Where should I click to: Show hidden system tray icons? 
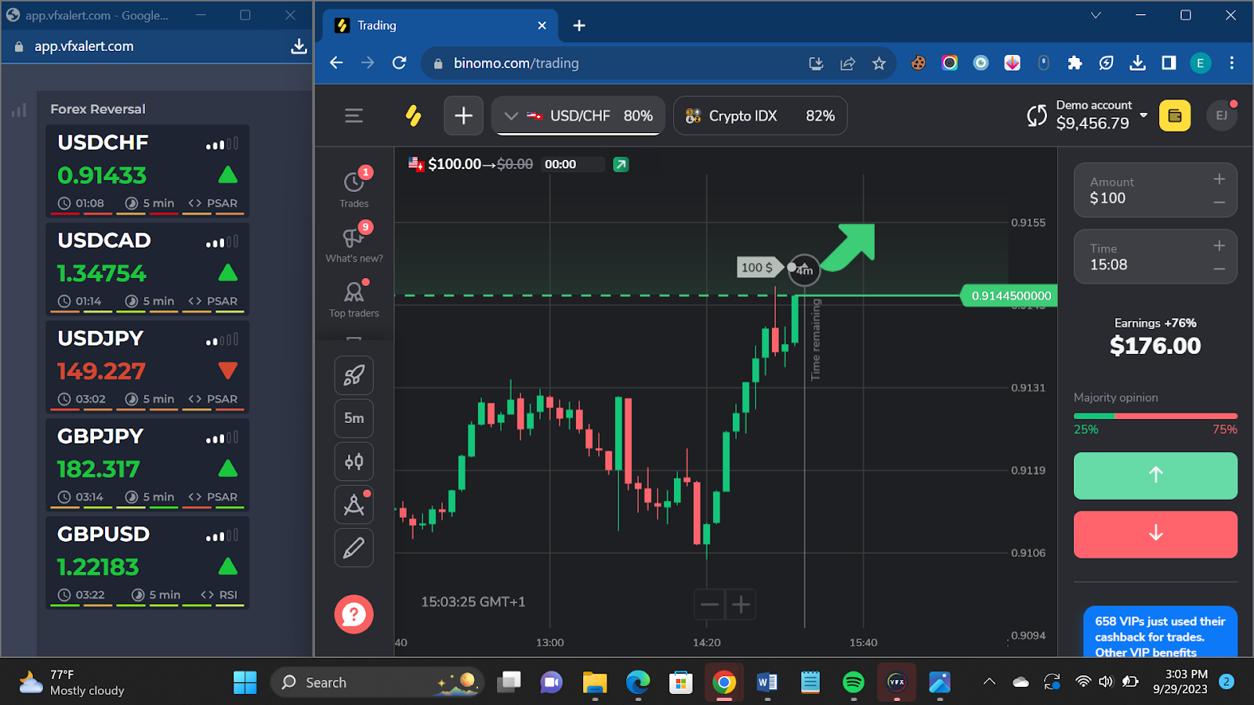(989, 681)
